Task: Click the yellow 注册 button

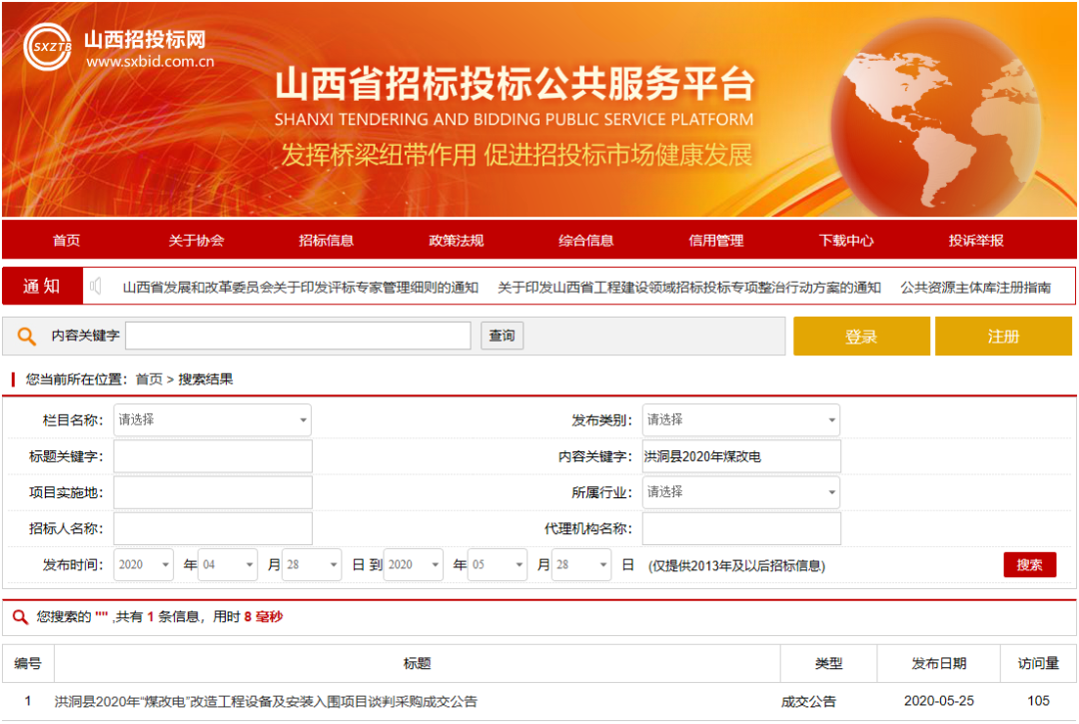Action: (x=1003, y=337)
